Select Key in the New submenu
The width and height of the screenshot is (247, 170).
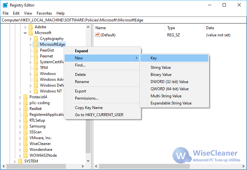coord(174,58)
